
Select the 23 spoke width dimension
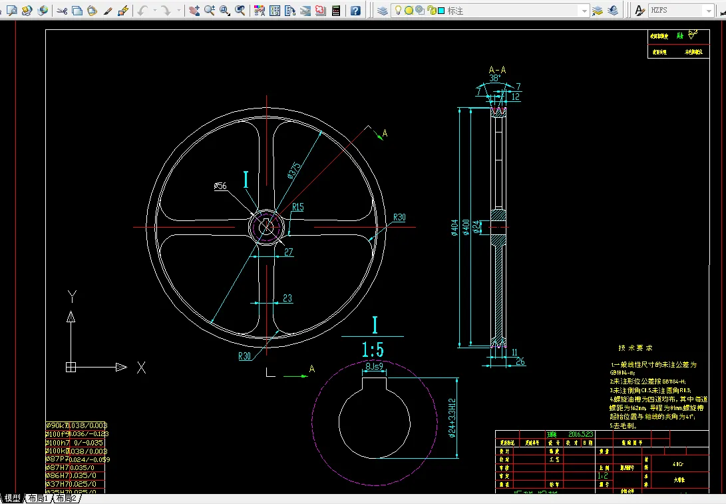coord(287,298)
